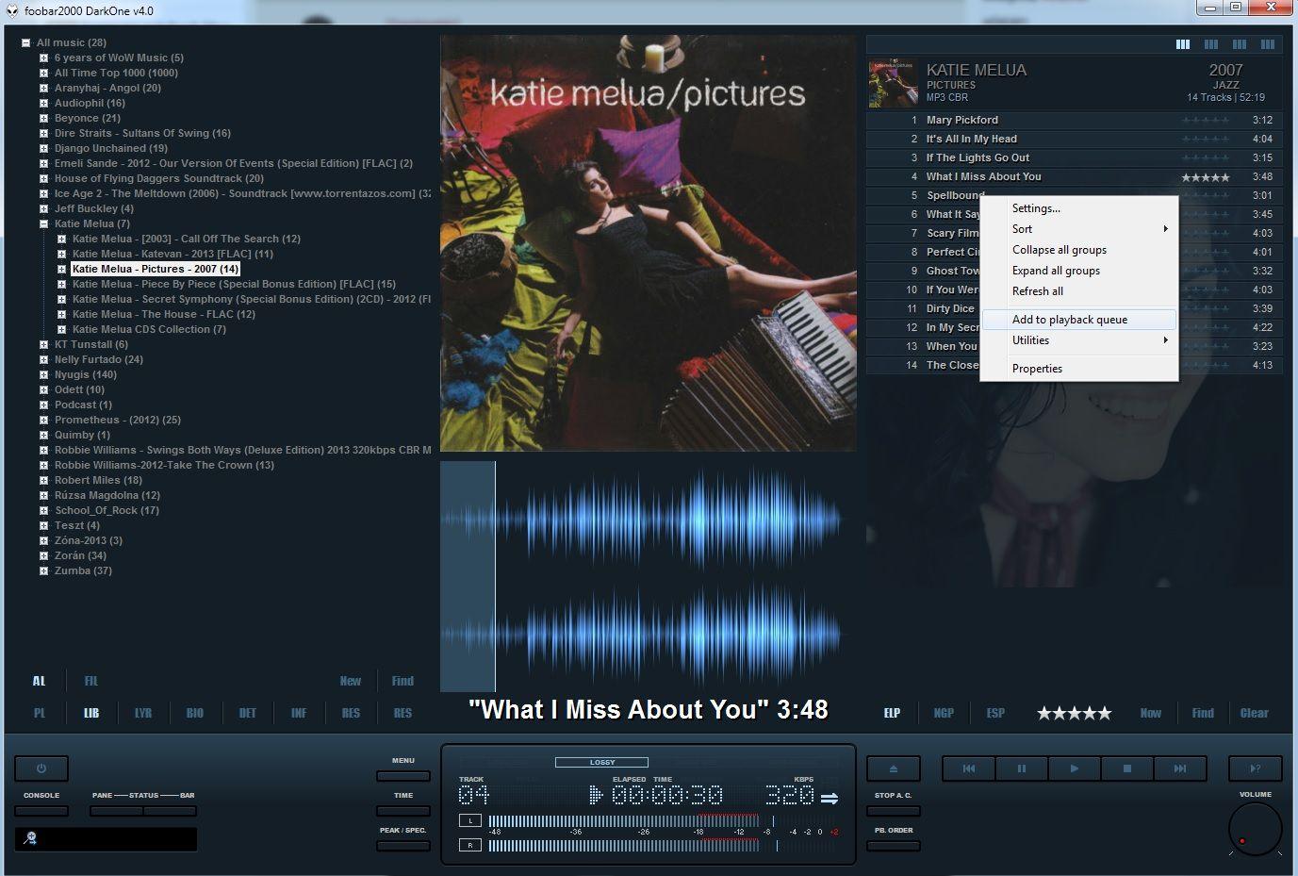Adjust the VOLUME knob
This screenshot has width=1298, height=876.
pos(1255,830)
